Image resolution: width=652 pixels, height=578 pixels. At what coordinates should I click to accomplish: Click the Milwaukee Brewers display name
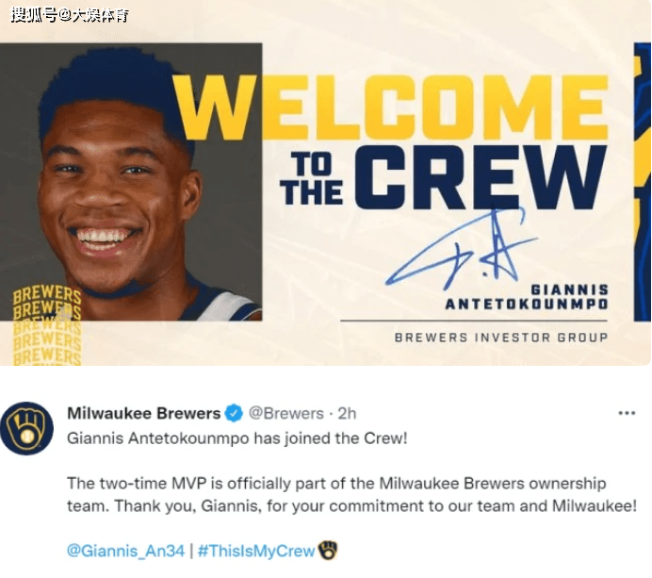pyautogui.click(x=143, y=413)
